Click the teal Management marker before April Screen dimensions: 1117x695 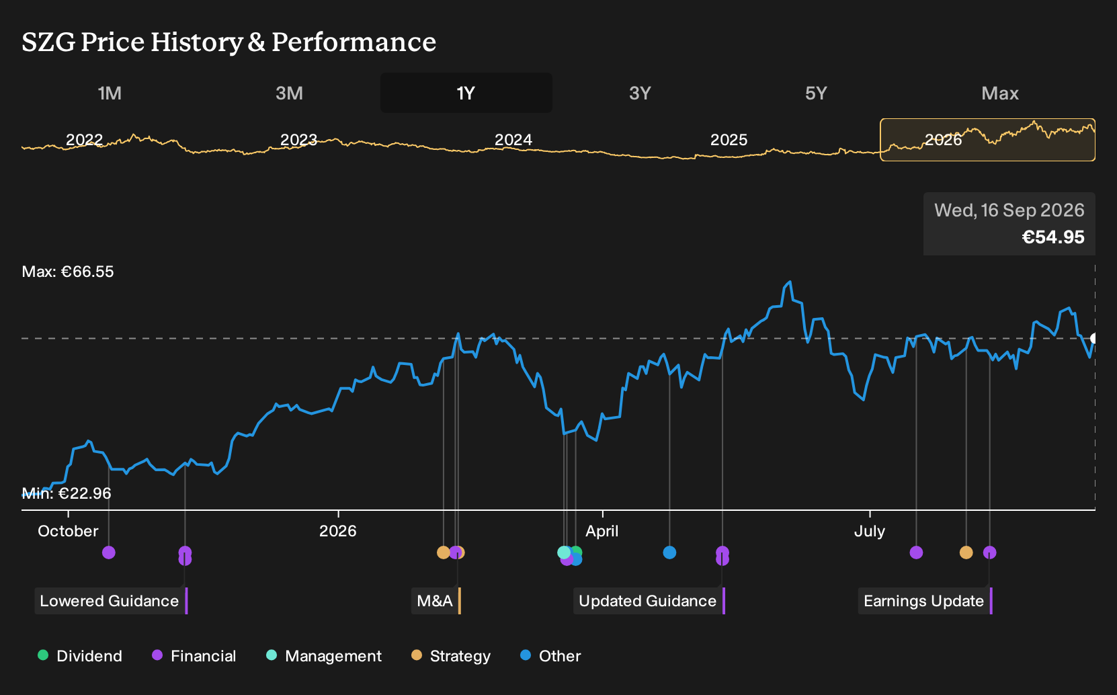coord(564,553)
